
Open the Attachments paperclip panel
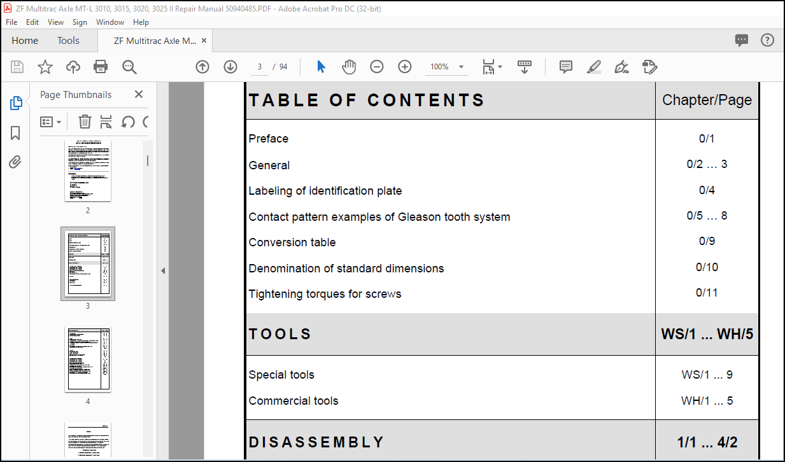click(x=15, y=162)
